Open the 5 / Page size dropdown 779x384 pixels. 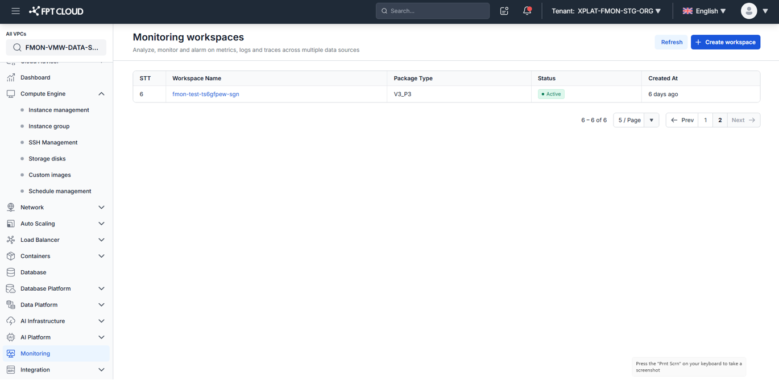pyautogui.click(x=636, y=120)
